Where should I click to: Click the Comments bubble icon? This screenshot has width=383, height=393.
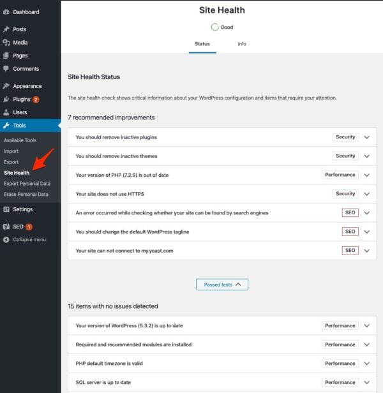[x=6, y=69]
